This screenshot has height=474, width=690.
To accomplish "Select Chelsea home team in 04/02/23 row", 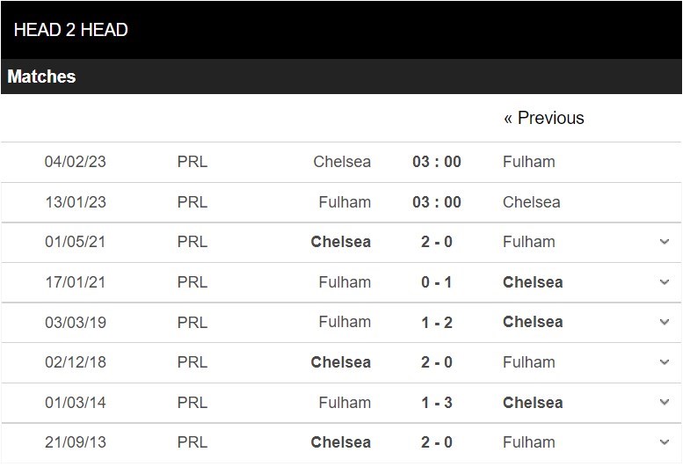I will pyautogui.click(x=342, y=162).
